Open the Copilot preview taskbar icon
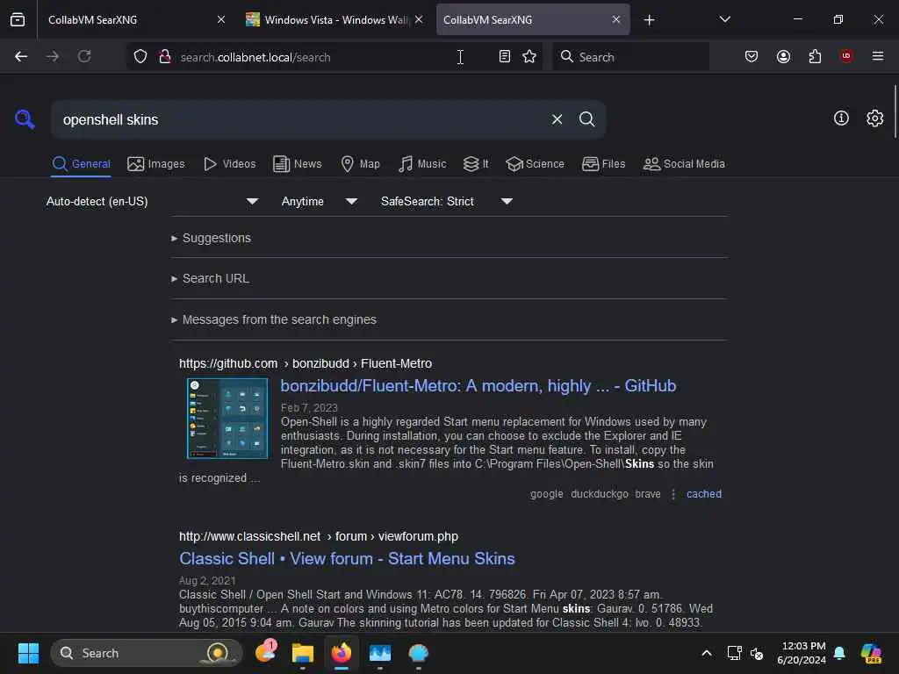Image resolution: width=899 pixels, height=674 pixels. click(x=871, y=653)
